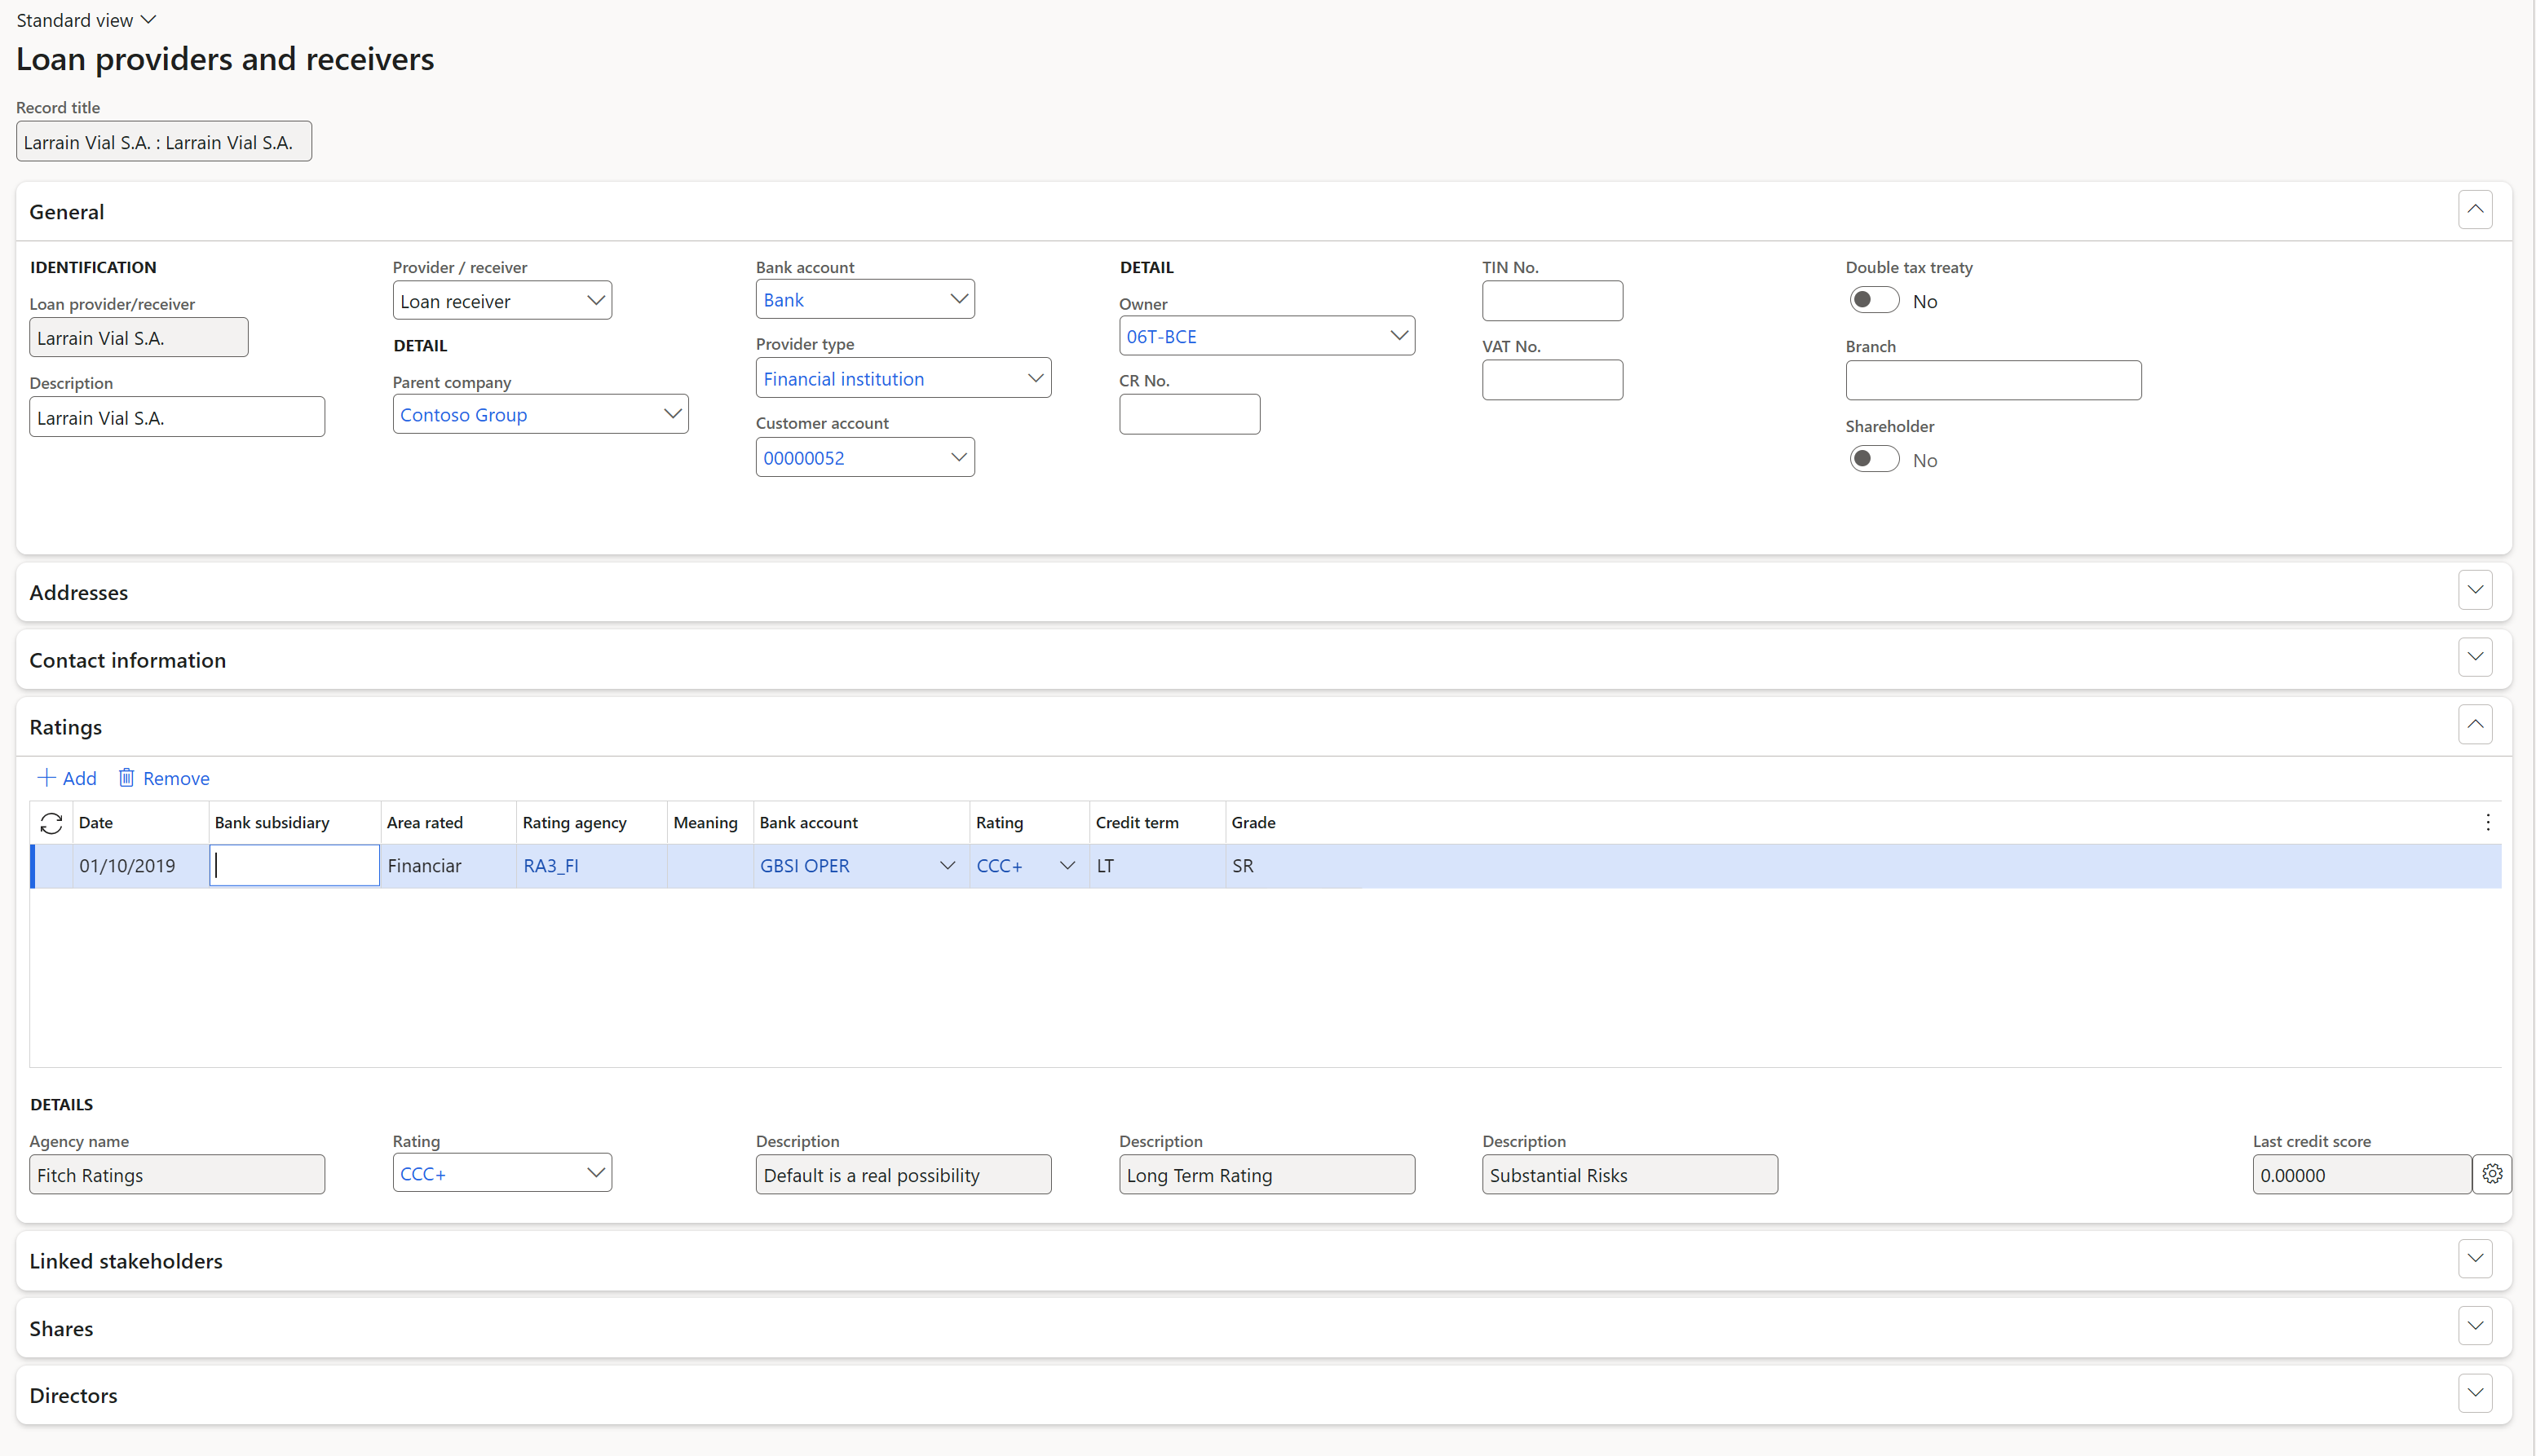Click the TIN No. input field

[1552, 300]
